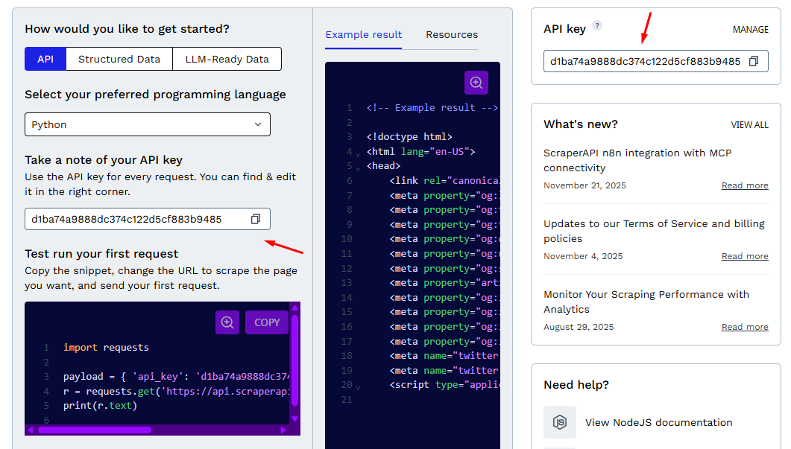
Task: Switch to Structured Data mode
Action: tap(119, 58)
